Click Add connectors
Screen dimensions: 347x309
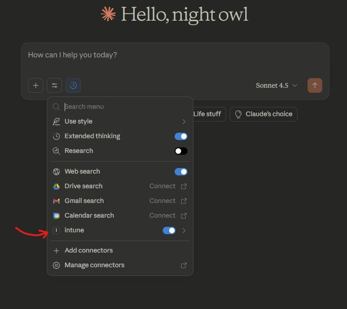[x=120, y=251]
